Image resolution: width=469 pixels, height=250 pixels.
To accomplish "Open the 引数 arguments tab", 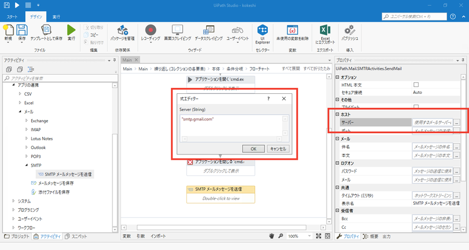I will (x=141, y=236).
